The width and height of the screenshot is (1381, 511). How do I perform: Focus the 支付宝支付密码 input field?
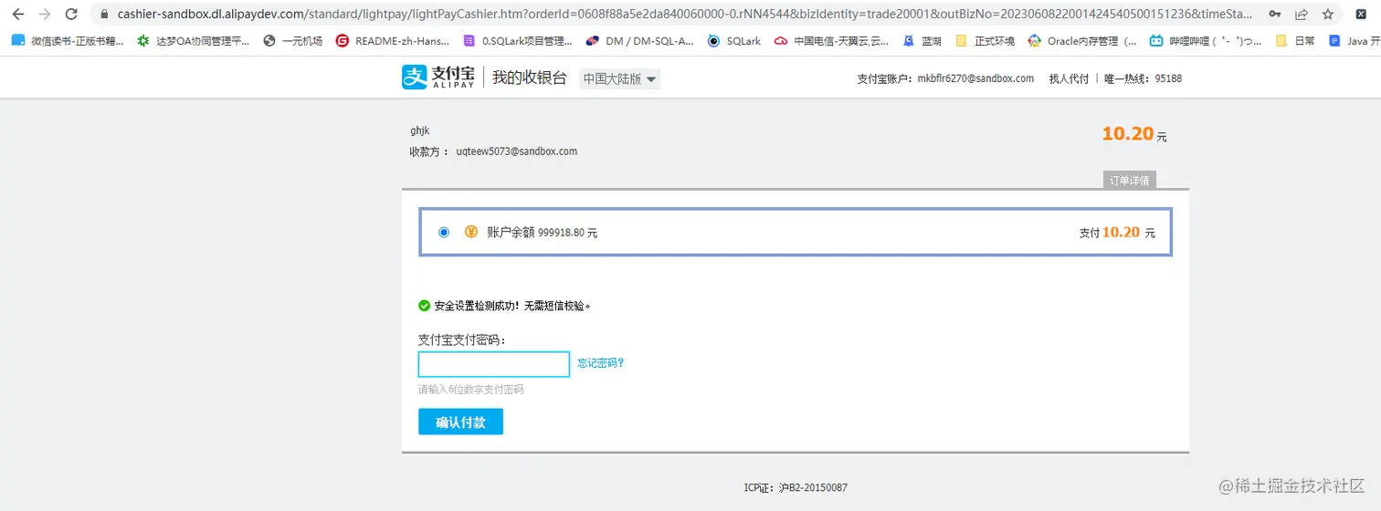click(494, 364)
